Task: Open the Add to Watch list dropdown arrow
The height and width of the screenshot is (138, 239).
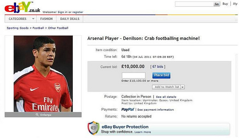Action: click(183, 87)
